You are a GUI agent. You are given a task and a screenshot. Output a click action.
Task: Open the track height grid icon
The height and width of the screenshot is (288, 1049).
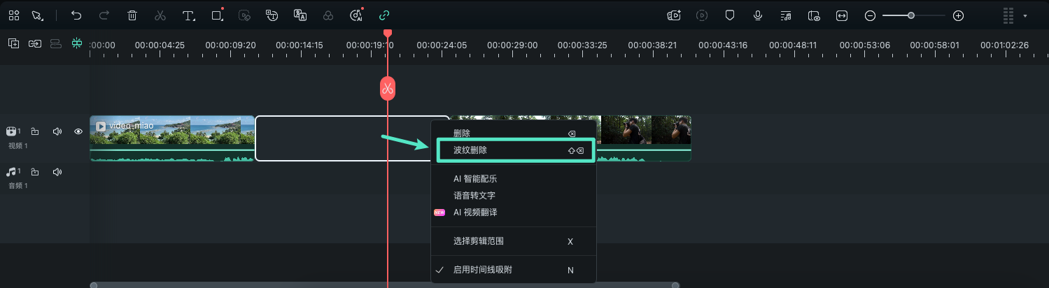1008,15
